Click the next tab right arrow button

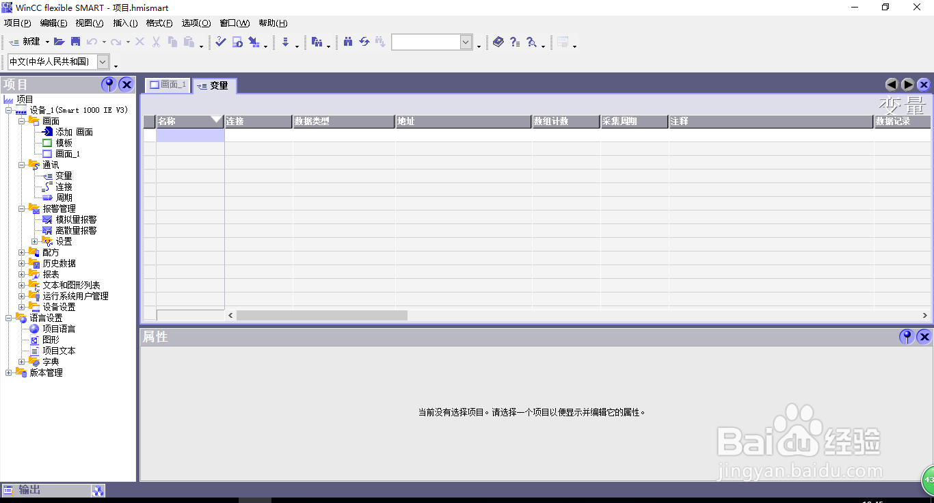tap(908, 85)
